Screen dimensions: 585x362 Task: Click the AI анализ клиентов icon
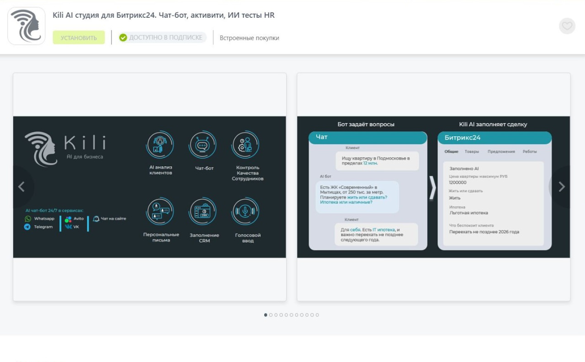pos(160,145)
